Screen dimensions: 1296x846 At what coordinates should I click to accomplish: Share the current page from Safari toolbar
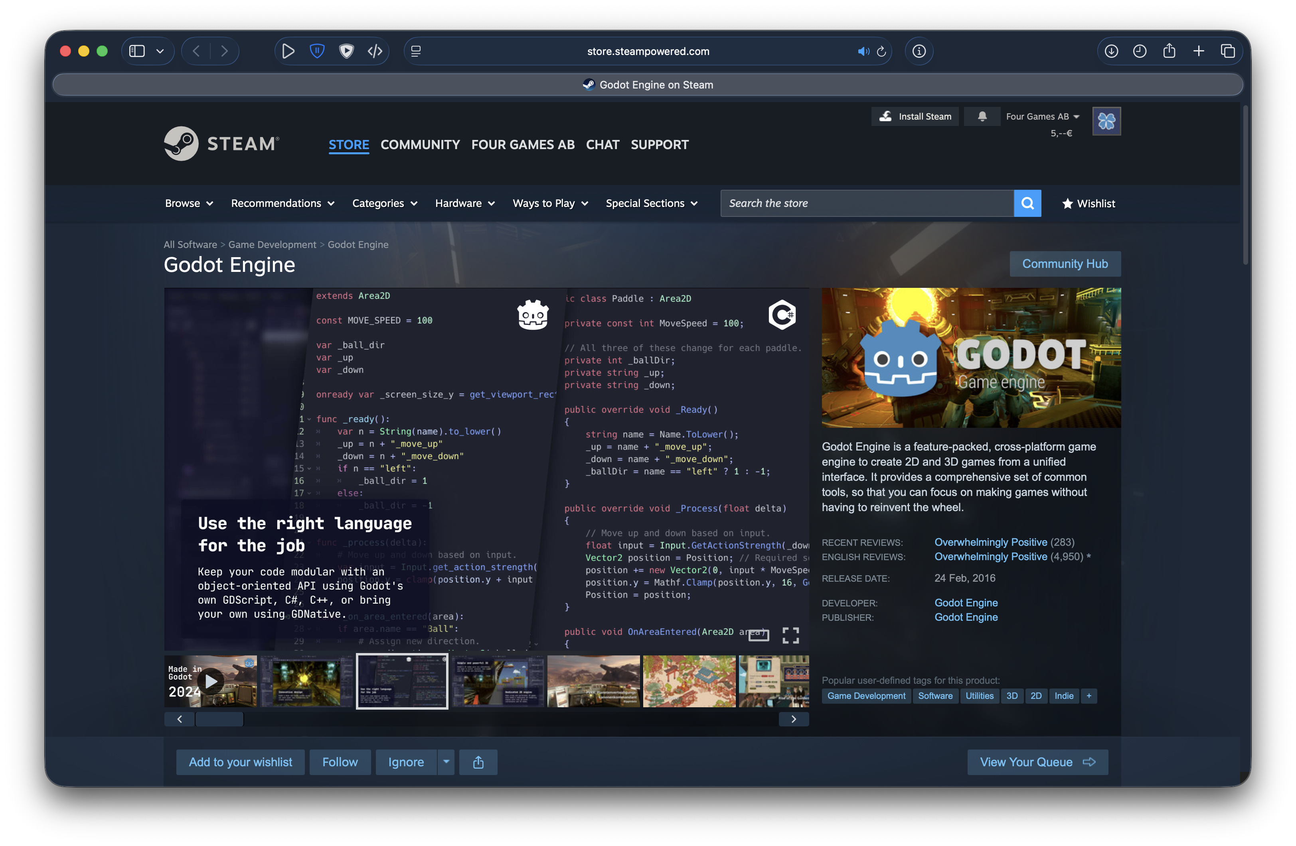1169,51
